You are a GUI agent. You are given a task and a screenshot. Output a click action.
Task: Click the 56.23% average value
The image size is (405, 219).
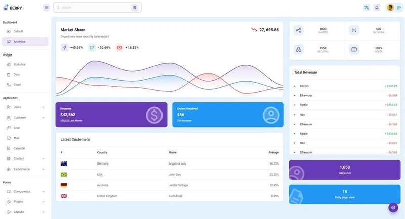pyautogui.click(x=274, y=163)
